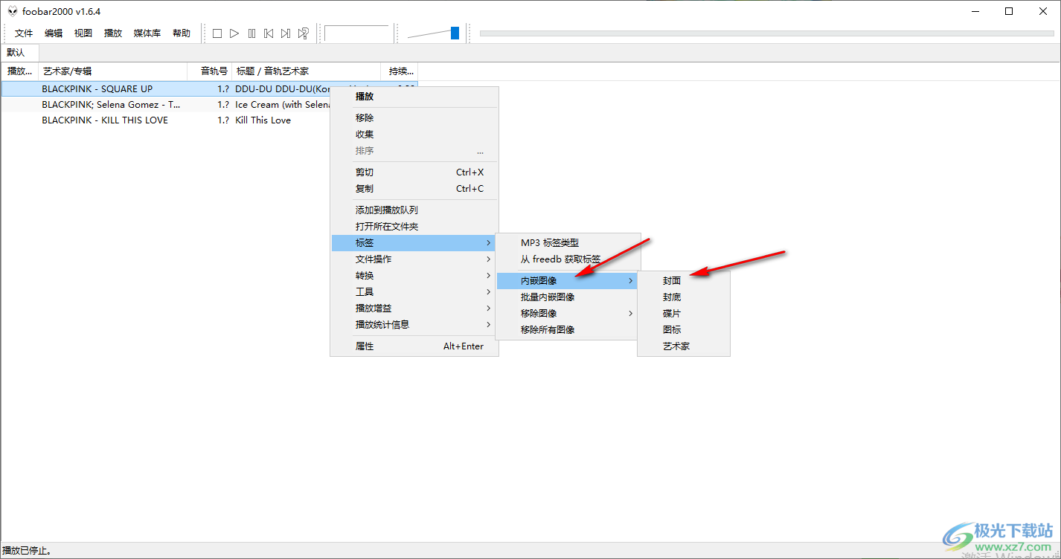Image resolution: width=1061 pixels, height=559 pixels.
Task: Click the Play button in toolbar
Action: [x=234, y=33]
